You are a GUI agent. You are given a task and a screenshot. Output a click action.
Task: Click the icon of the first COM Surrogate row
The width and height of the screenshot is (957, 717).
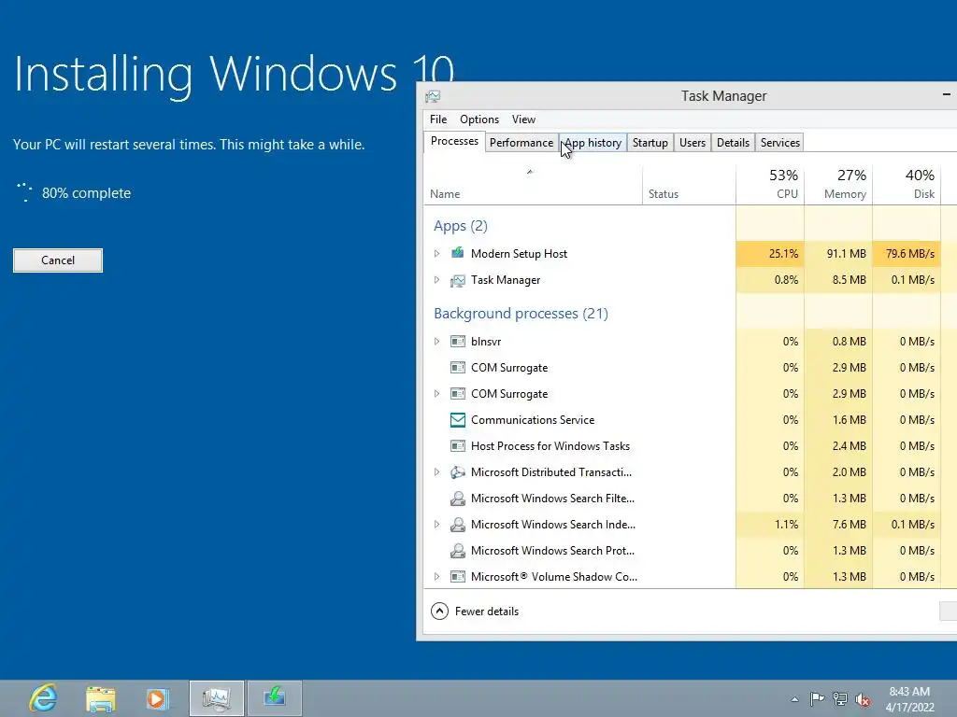pyautogui.click(x=458, y=368)
